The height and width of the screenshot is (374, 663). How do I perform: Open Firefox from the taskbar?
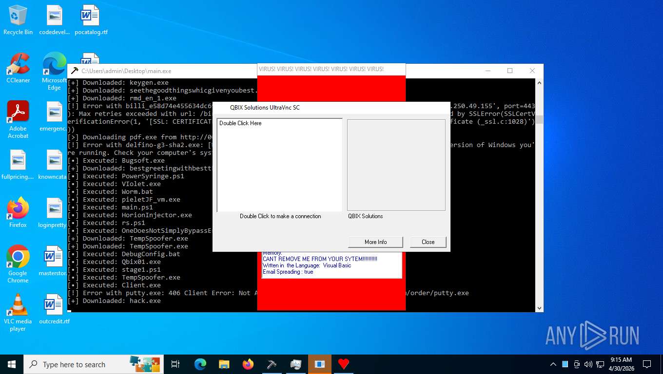click(248, 364)
